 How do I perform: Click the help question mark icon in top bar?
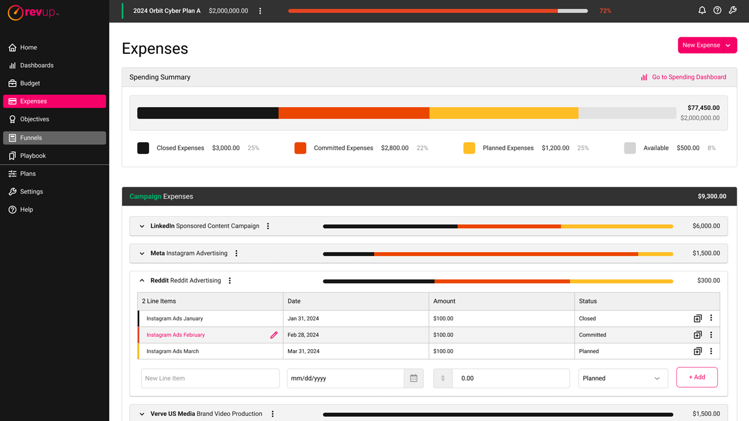pyautogui.click(x=717, y=11)
